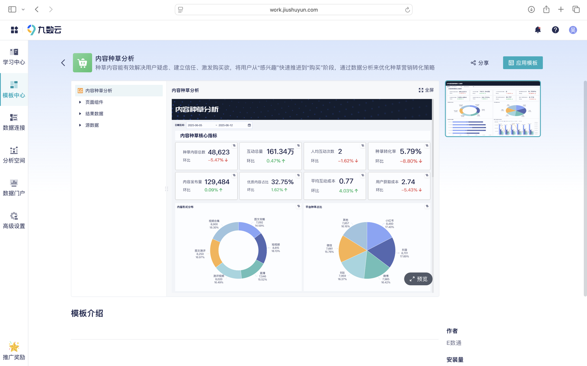Enter fullscreen with 全屏 button
The image size is (587, 366).
426,90
